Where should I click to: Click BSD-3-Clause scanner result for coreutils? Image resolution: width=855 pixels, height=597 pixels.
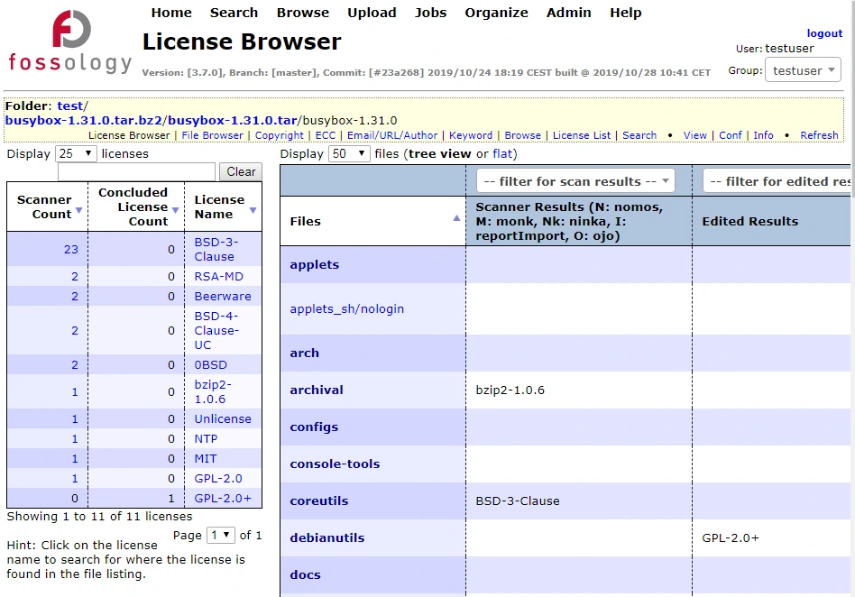518,501
